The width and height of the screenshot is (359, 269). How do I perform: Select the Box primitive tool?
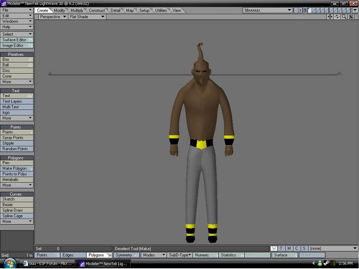(x=17, y=59)
